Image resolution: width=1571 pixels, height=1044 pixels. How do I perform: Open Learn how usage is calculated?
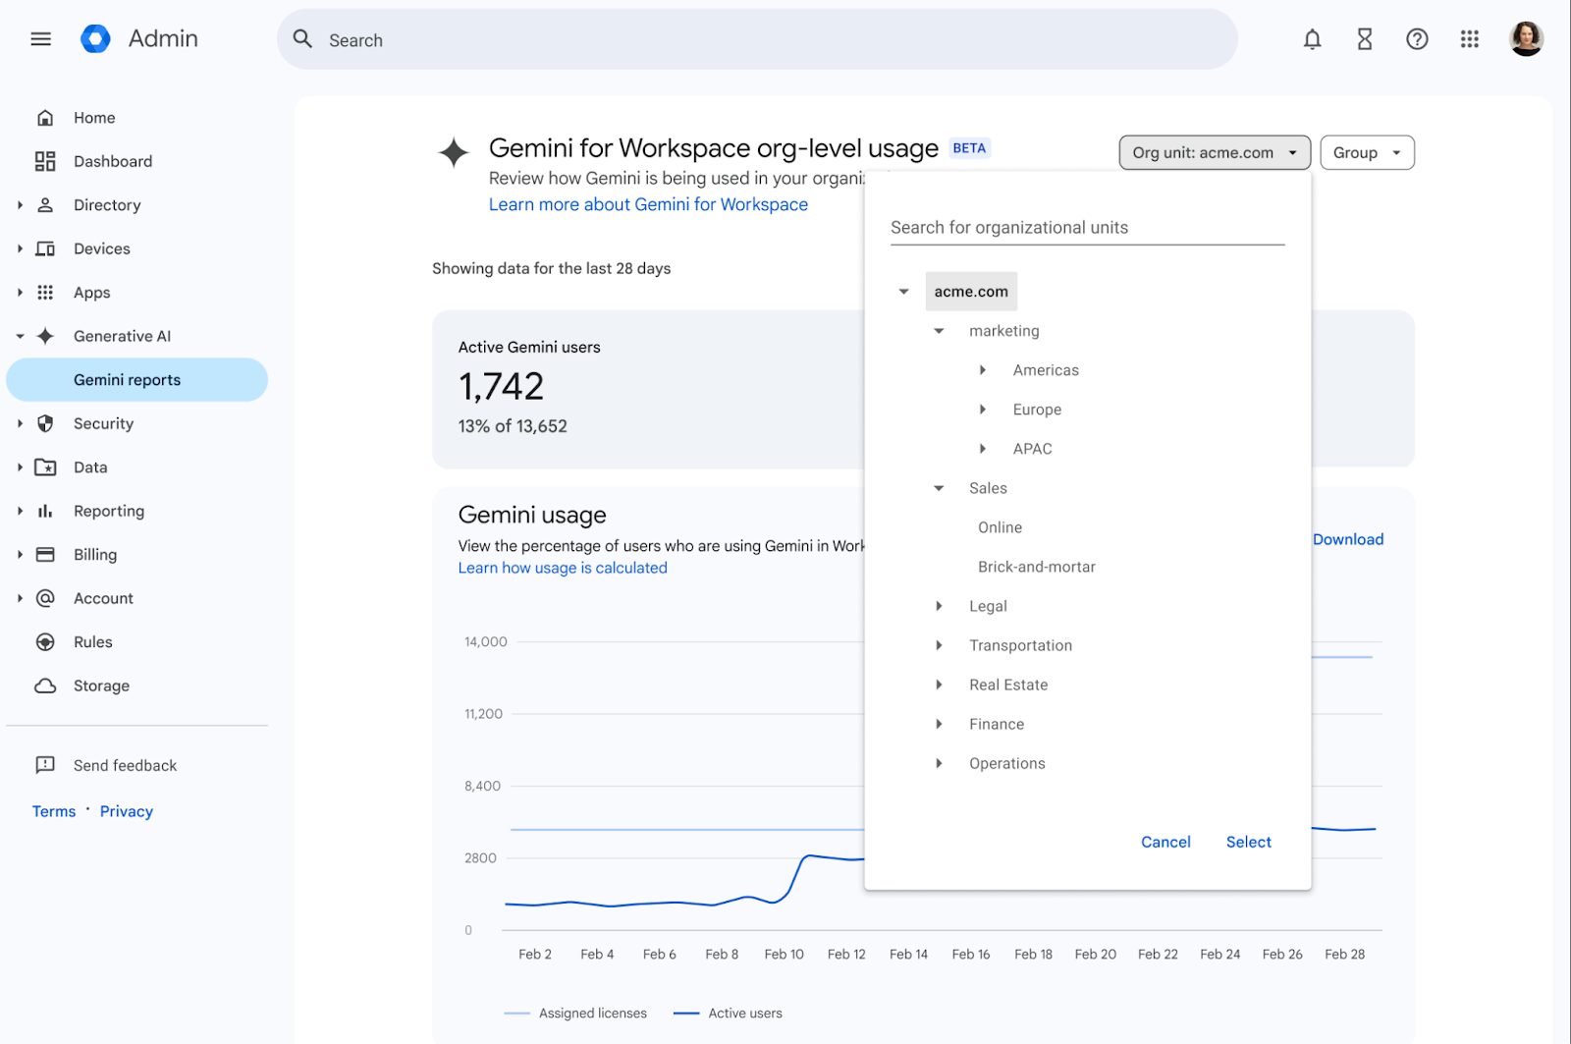click(563, 568)
